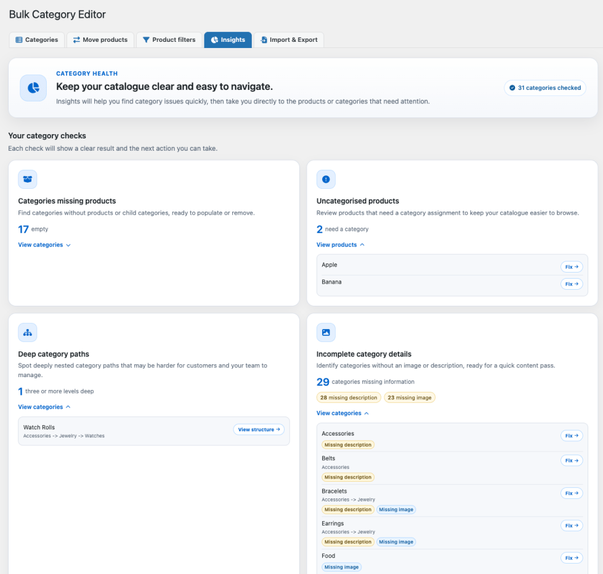This screenshot has height=574, width=603.
Task: Fix the Banana uncategorised product
Action: tap(572, 284)
